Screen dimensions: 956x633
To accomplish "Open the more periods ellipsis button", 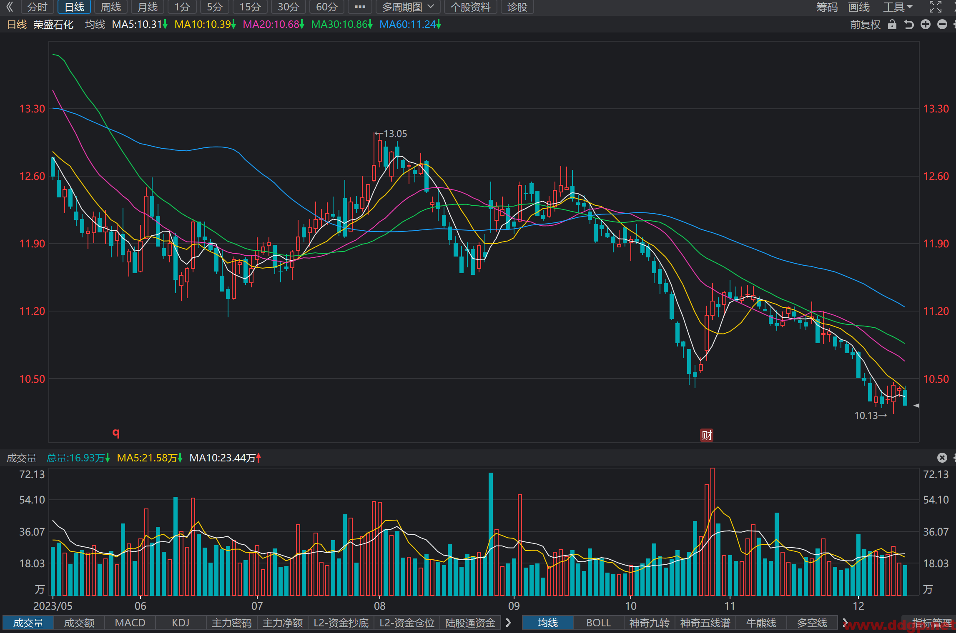I will [360, 7].
